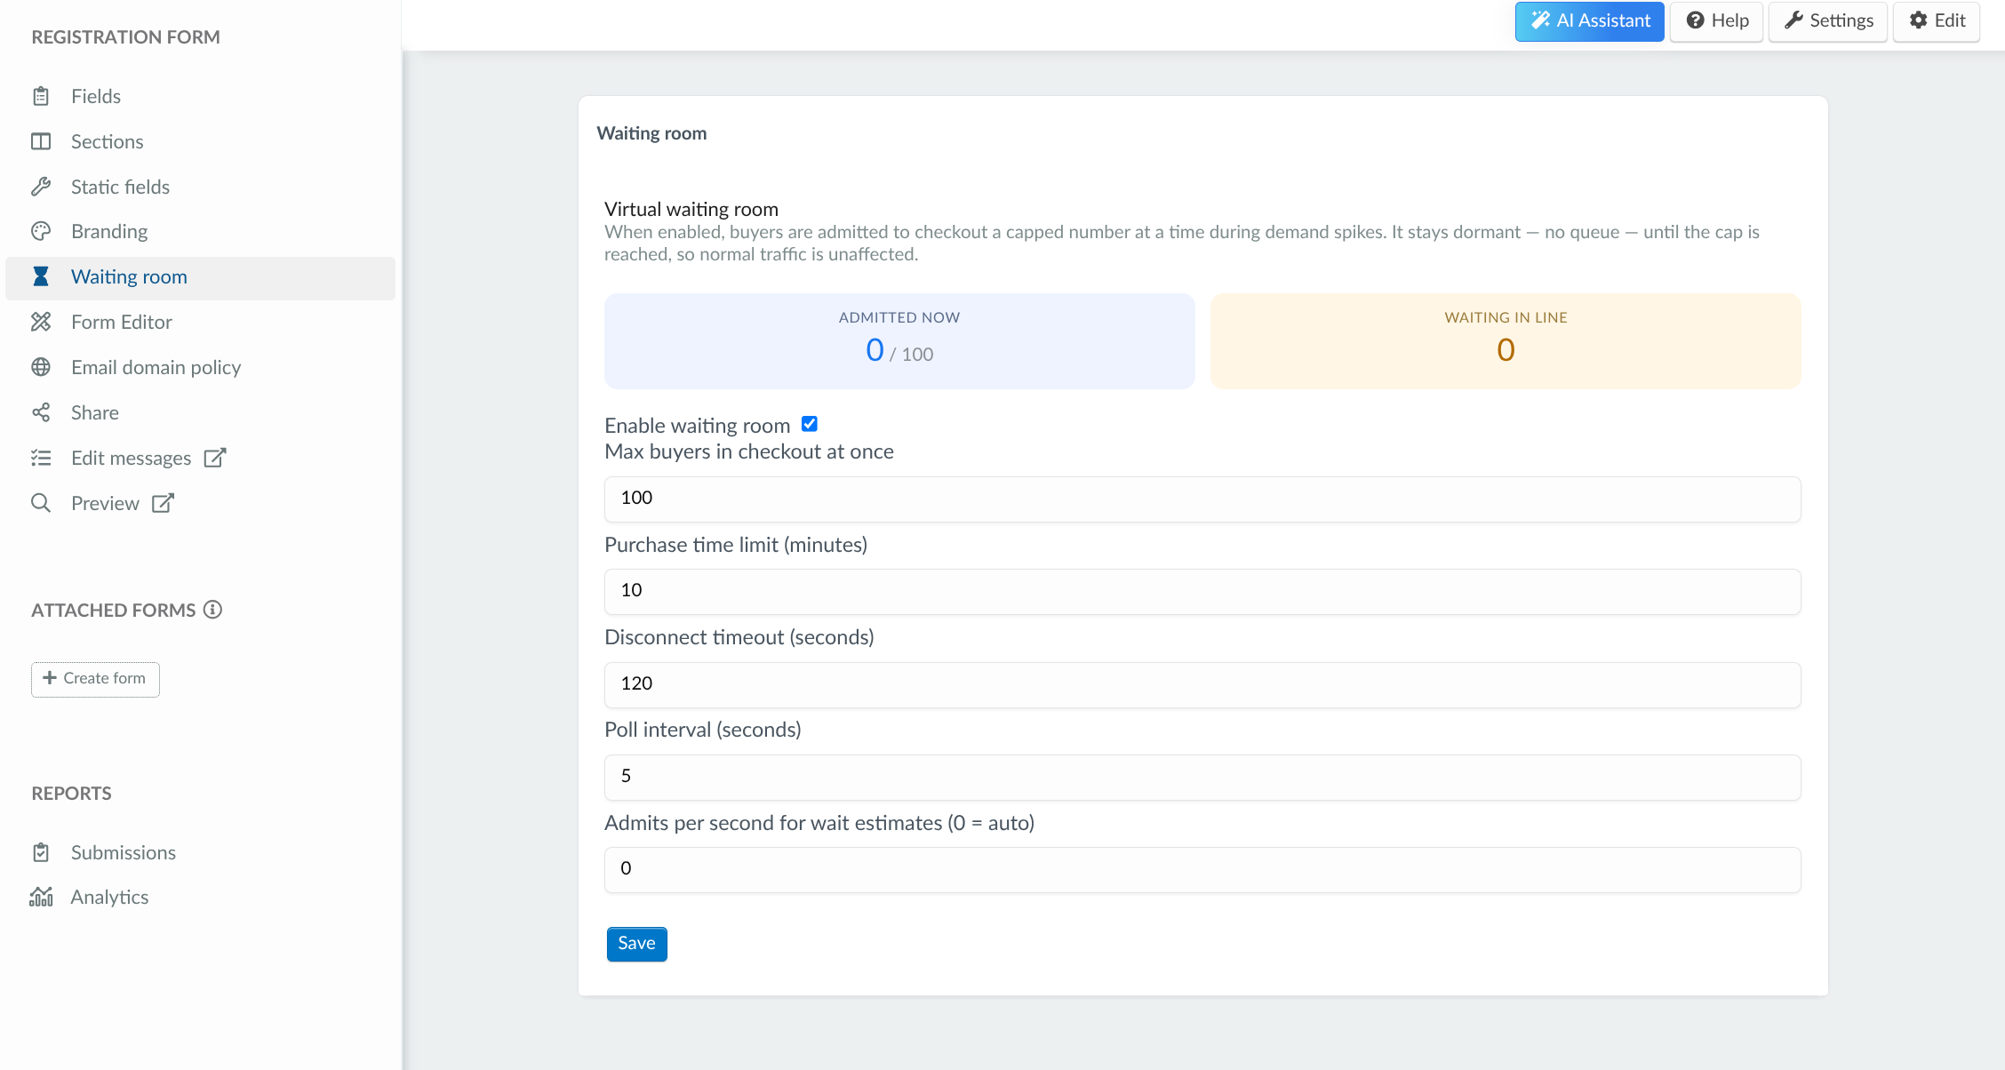Image resolution: width=2005 pixels, height=1070 pixels.
Task: Click the Fields clipboard icon
Action: pos(41,96)
